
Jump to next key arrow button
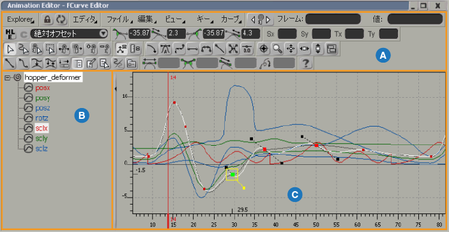[x=268, y=19]
